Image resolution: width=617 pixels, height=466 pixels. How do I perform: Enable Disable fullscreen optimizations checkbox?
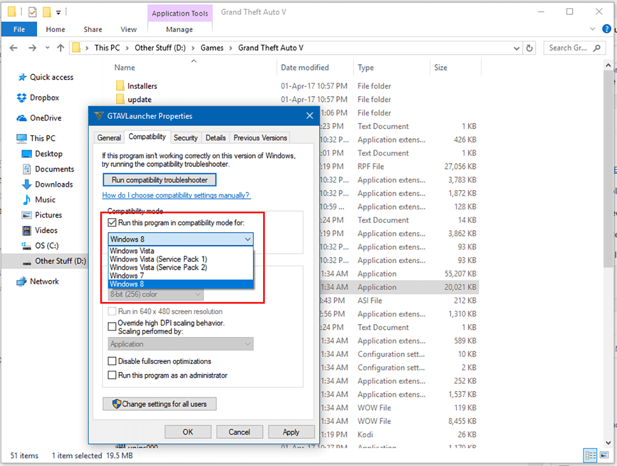tap(112, 361)
